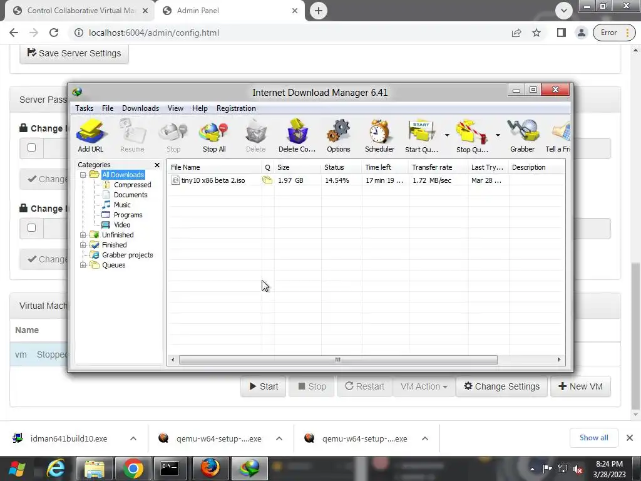Select the Video category
641x481 pixels.
pos(122,225)
